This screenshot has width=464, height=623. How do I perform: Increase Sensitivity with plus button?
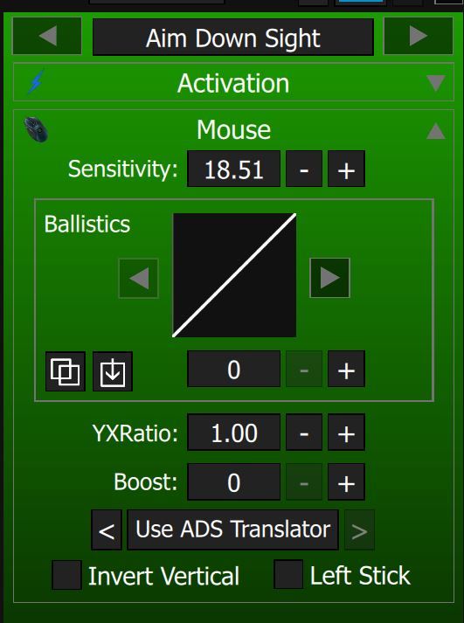(346, 169)
